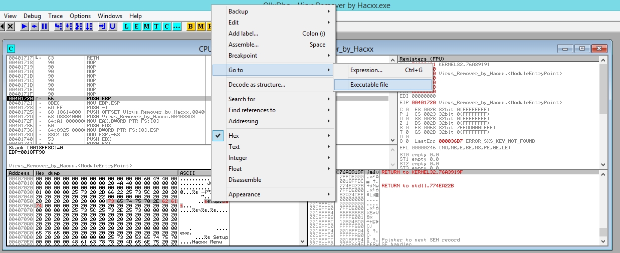Open Memory map with the cyan M icon
620x253 pixels.
[147, 26]
